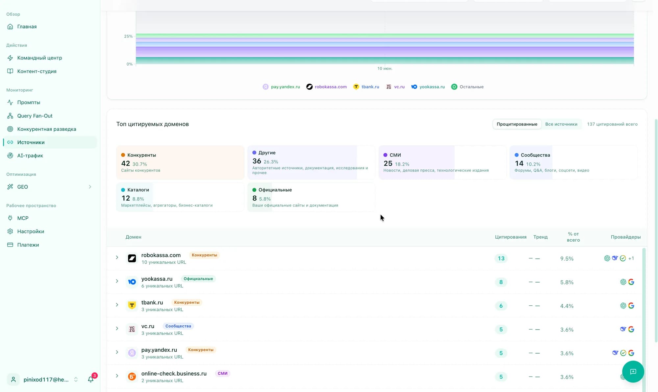The height and width of the screenshot is (392, 658).
Task: Toggle pay.yandex.ru series in chart legend
Action: pos(281,87)
